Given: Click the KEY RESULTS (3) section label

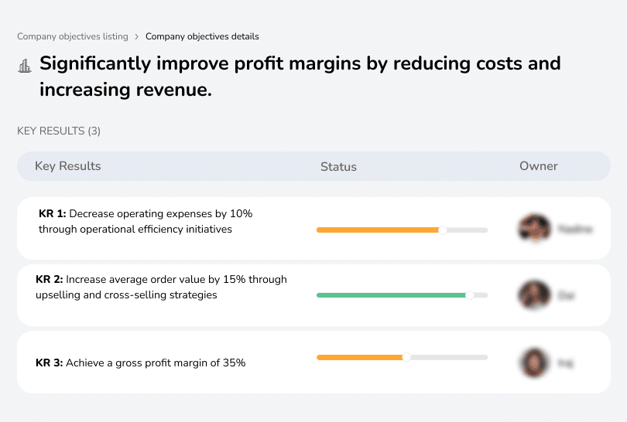Looking at the screenshot, I should pos(59,131).
